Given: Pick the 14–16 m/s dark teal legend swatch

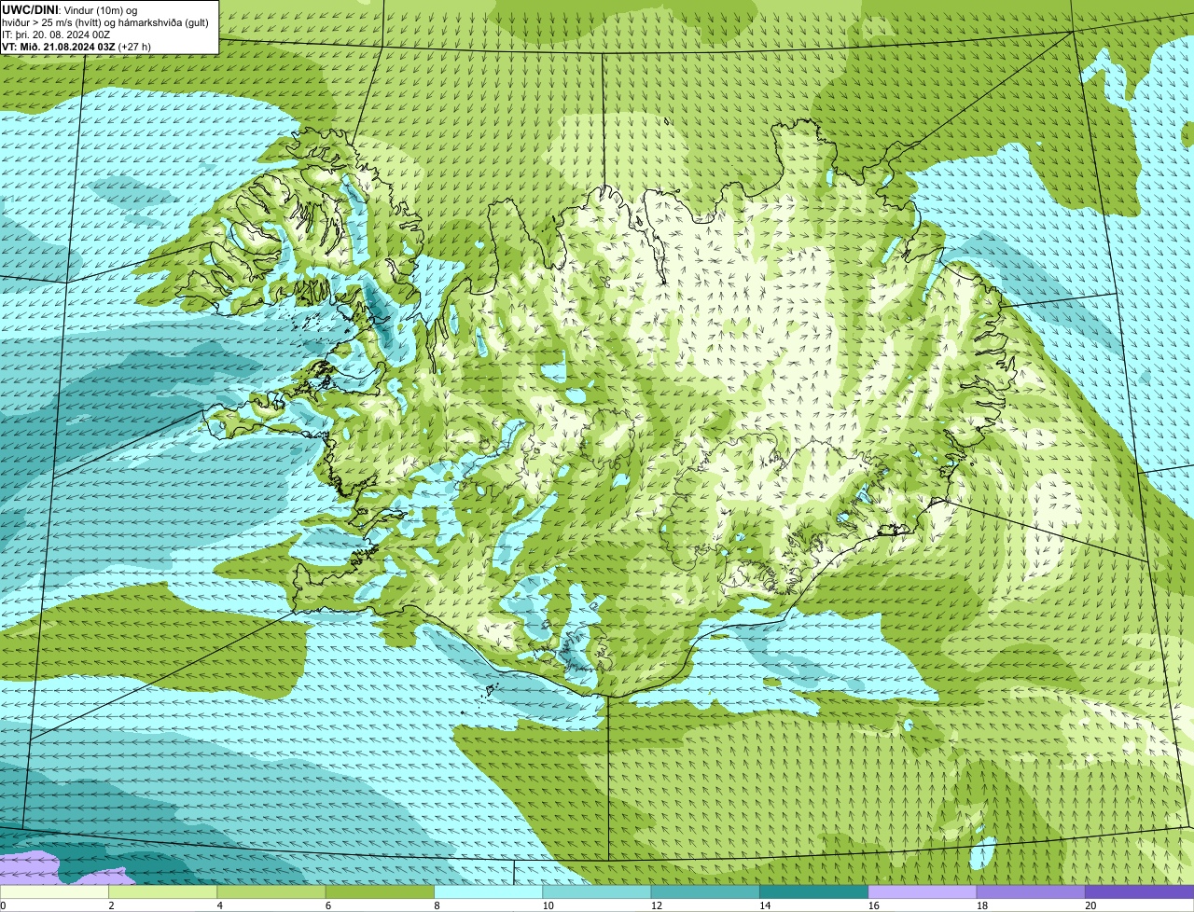Looking at the screenshot, I should tap(814, 891).
